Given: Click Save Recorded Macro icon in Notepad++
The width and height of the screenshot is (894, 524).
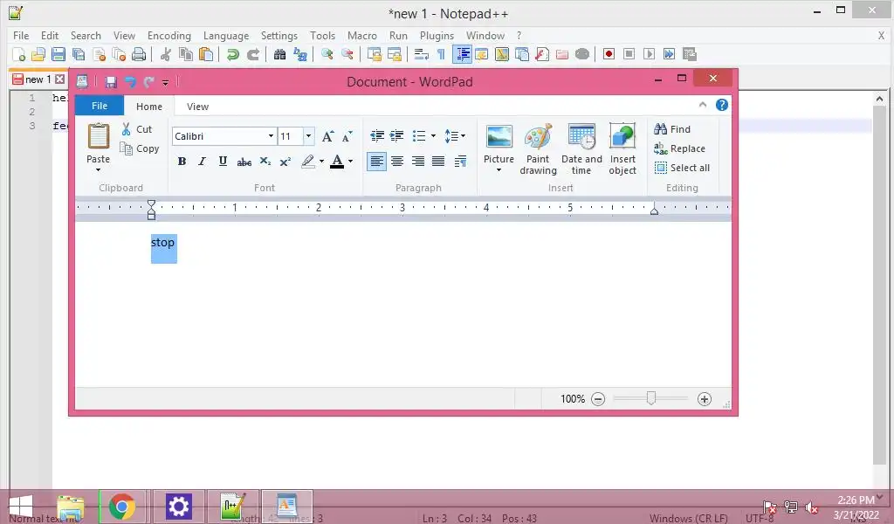Looking at the screenshot, I should (690, 54).
